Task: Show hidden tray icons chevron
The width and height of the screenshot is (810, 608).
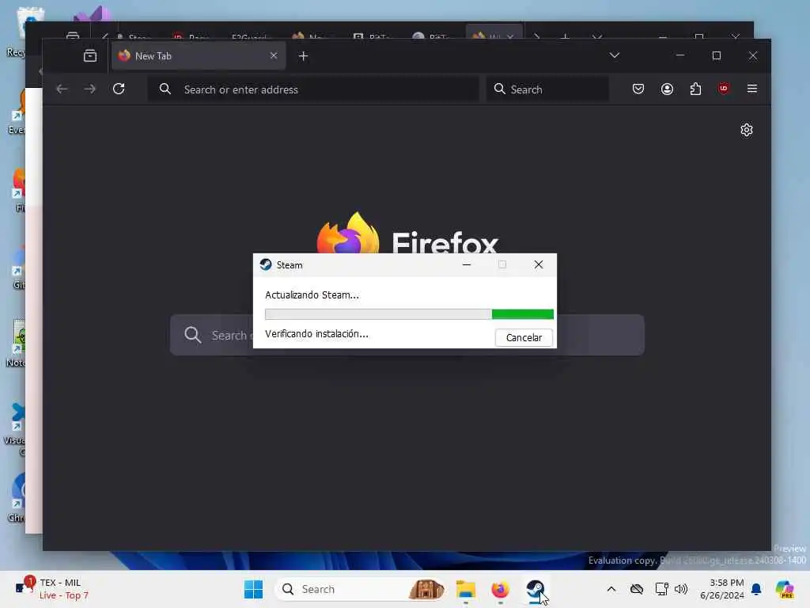Action: pyautogui.click(x=611, y=589)
